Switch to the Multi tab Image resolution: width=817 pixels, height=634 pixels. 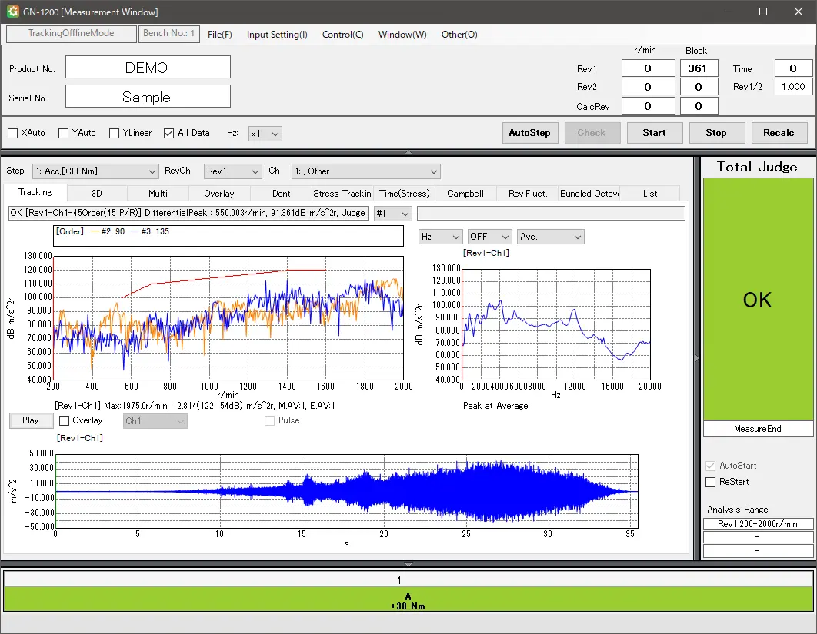coord(158,193)
